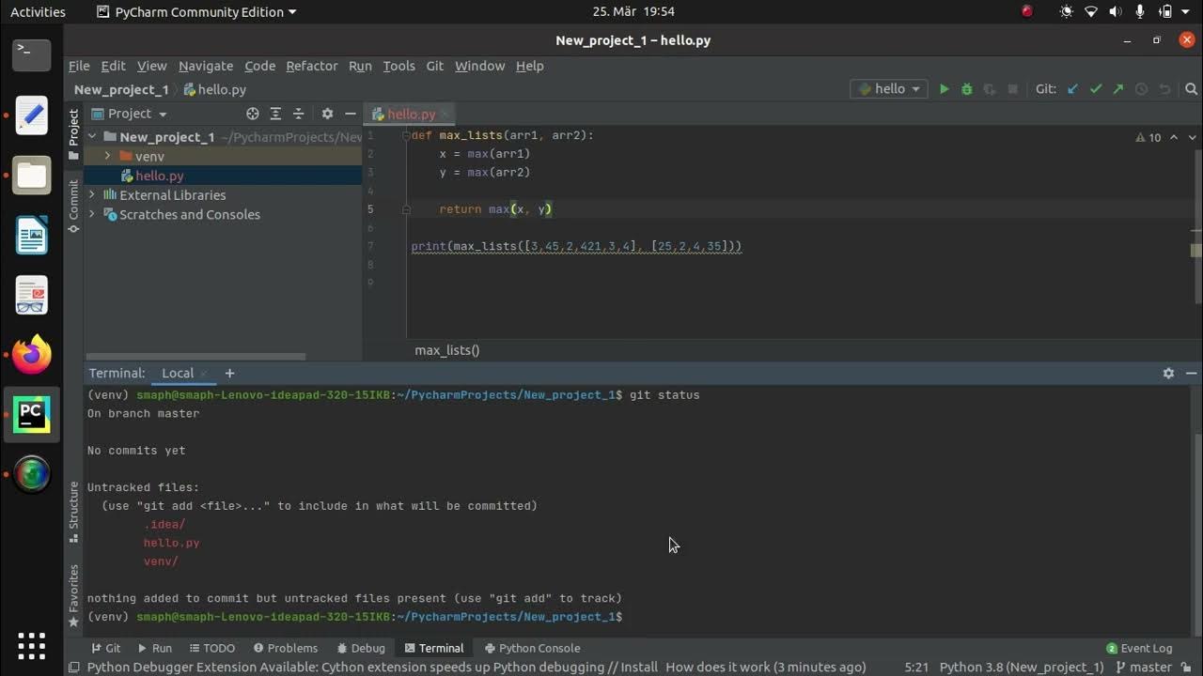Open the Python Console tool window

(533, 648)
